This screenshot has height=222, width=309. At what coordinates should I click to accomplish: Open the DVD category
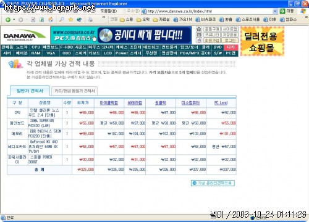coord(218,47)
